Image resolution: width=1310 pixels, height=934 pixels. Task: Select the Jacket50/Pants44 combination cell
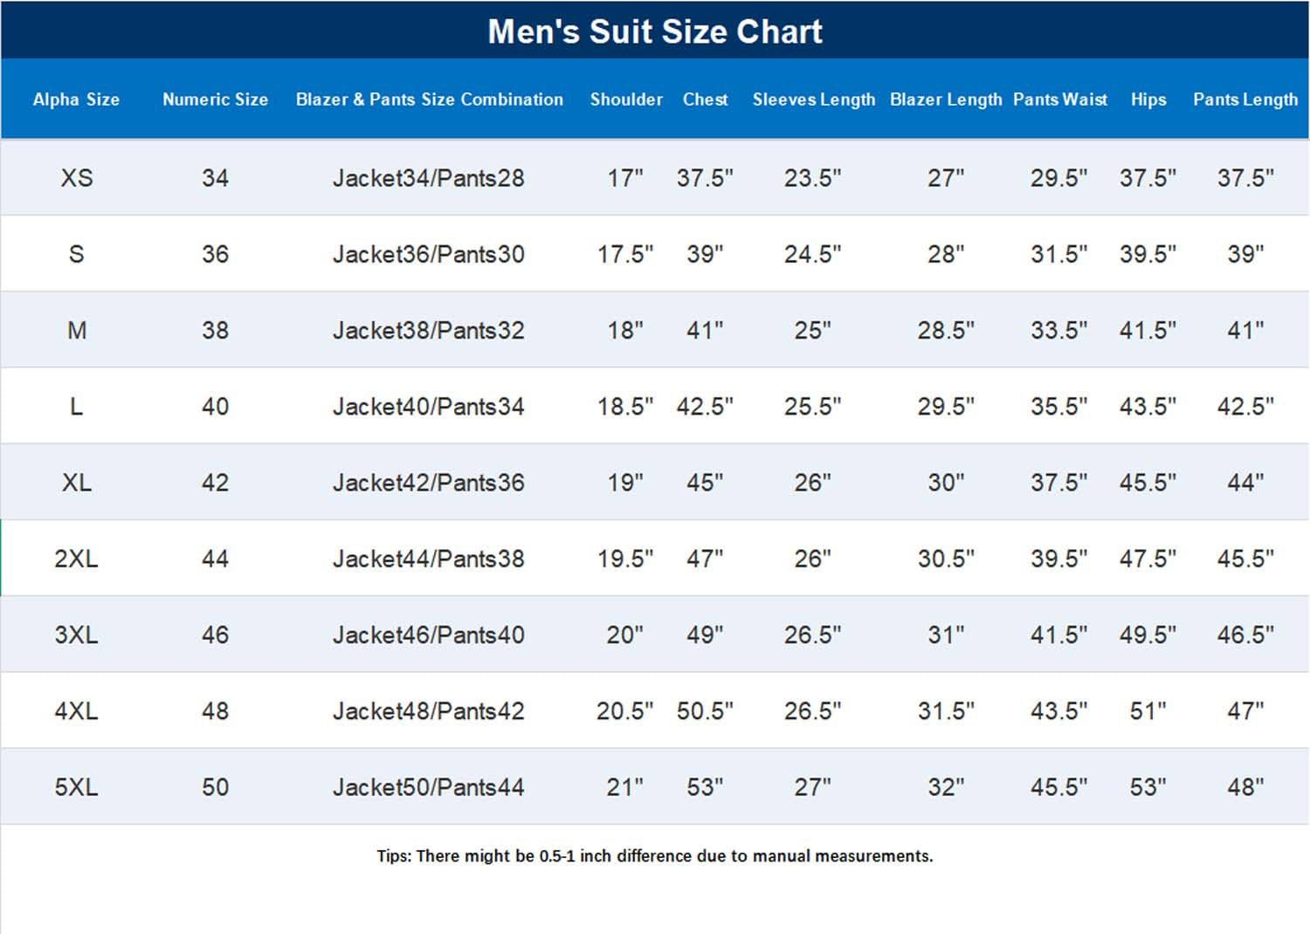point(428,786)
